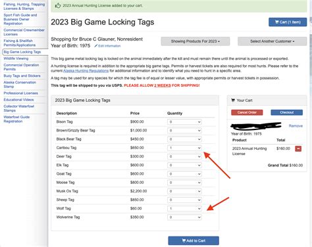
Task: Click the Wolf Tag price $60.00
Action: (x=136, y=208)
